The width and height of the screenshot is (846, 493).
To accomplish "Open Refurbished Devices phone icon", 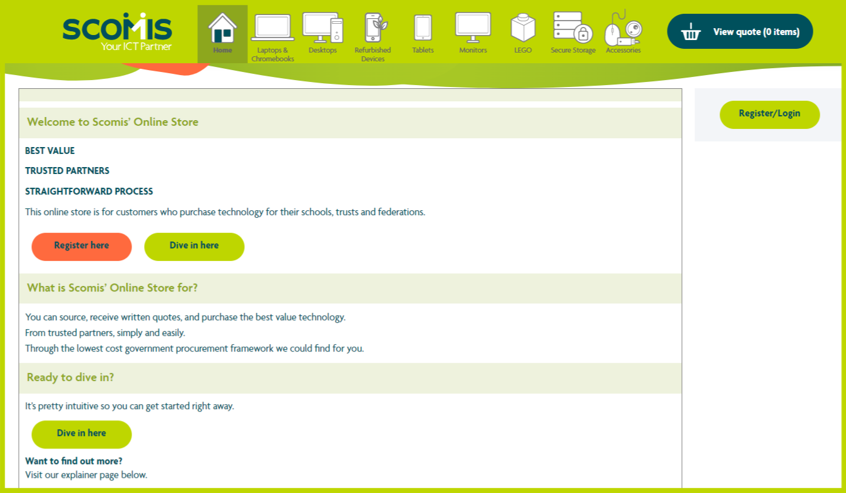I will (x=373, y=28).
